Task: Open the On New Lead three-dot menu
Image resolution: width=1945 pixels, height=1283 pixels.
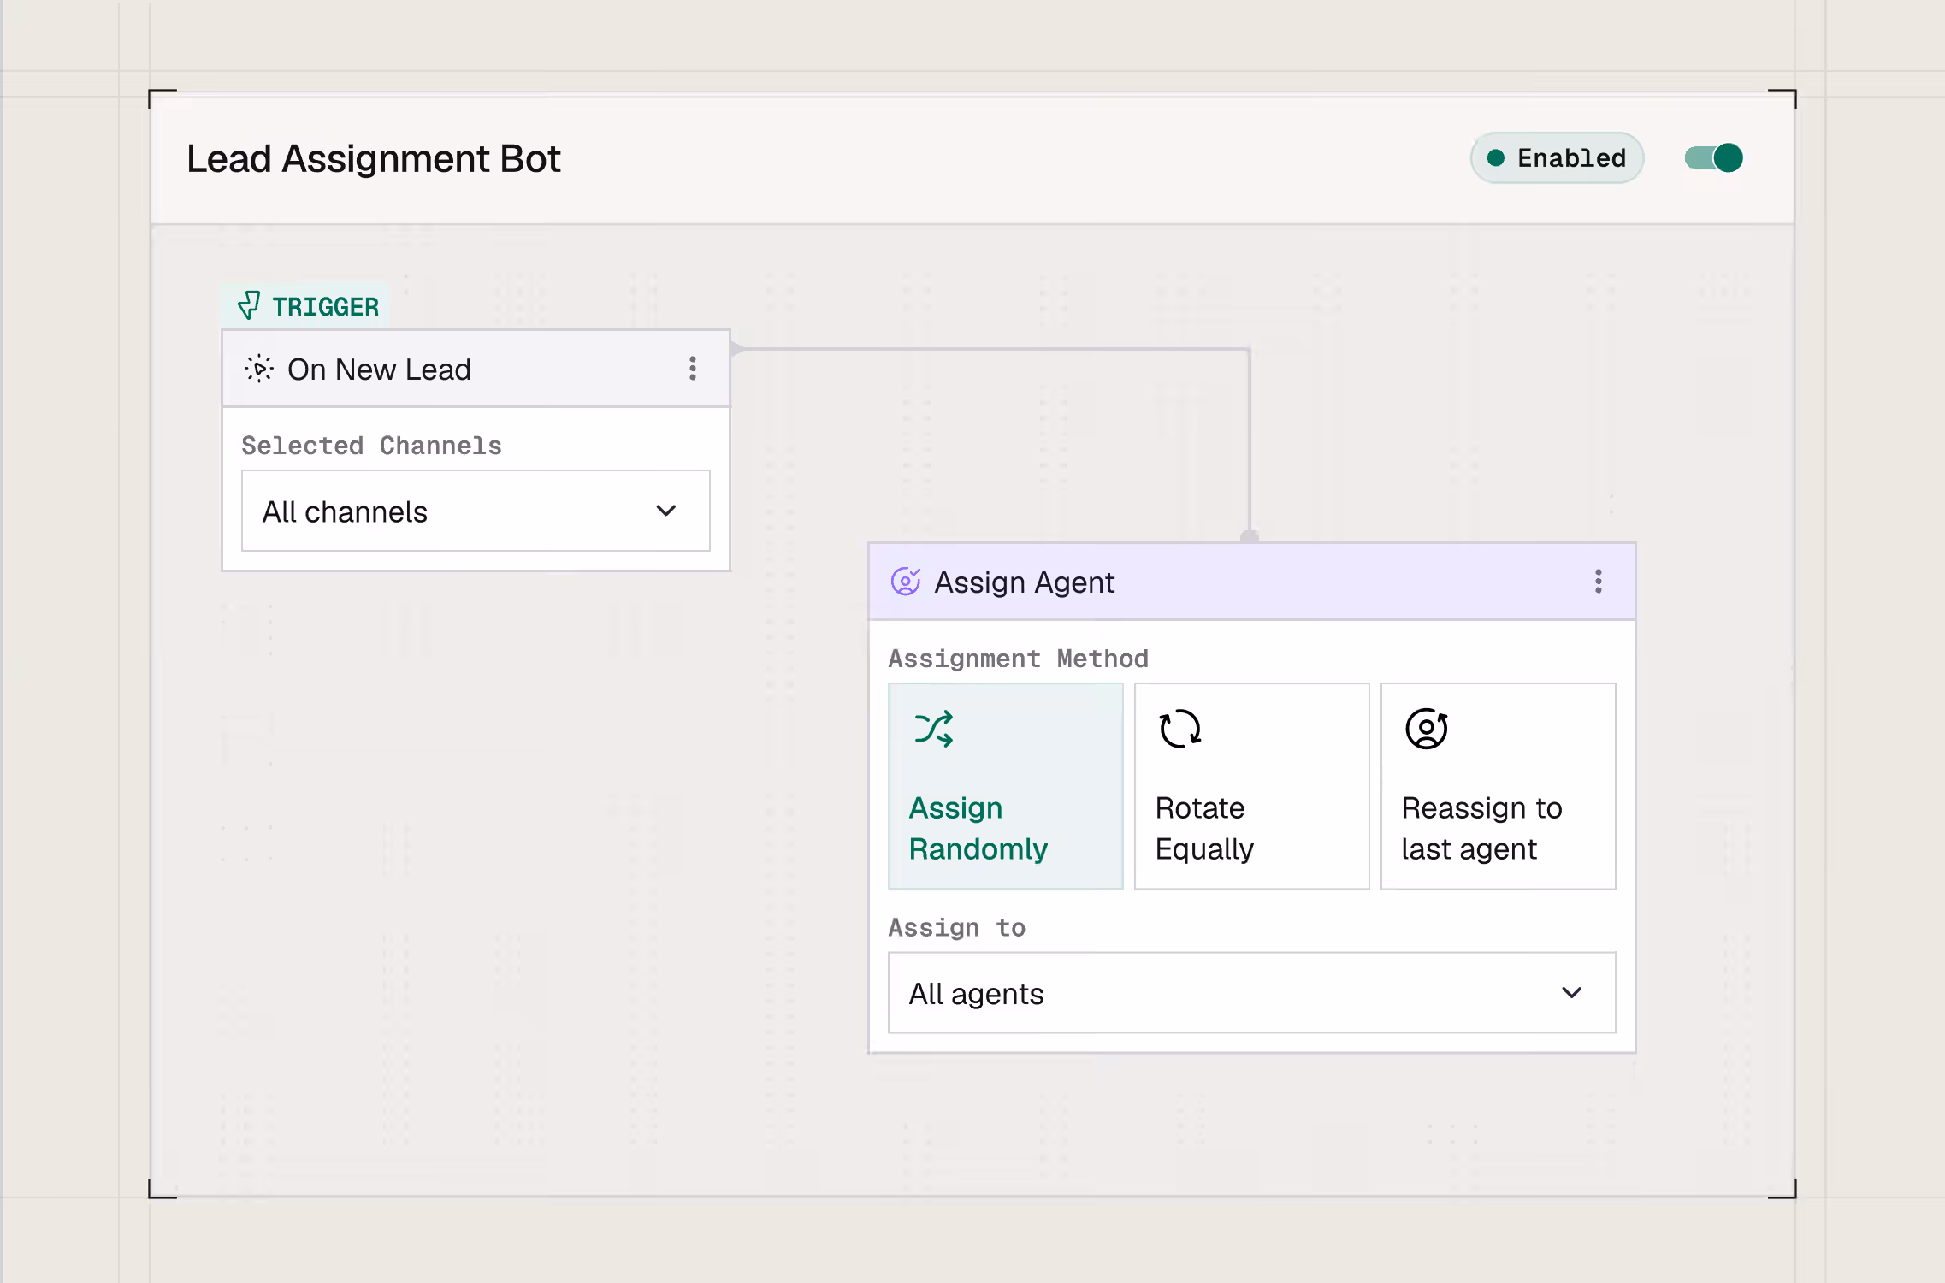Action: [x=693, y=369]
